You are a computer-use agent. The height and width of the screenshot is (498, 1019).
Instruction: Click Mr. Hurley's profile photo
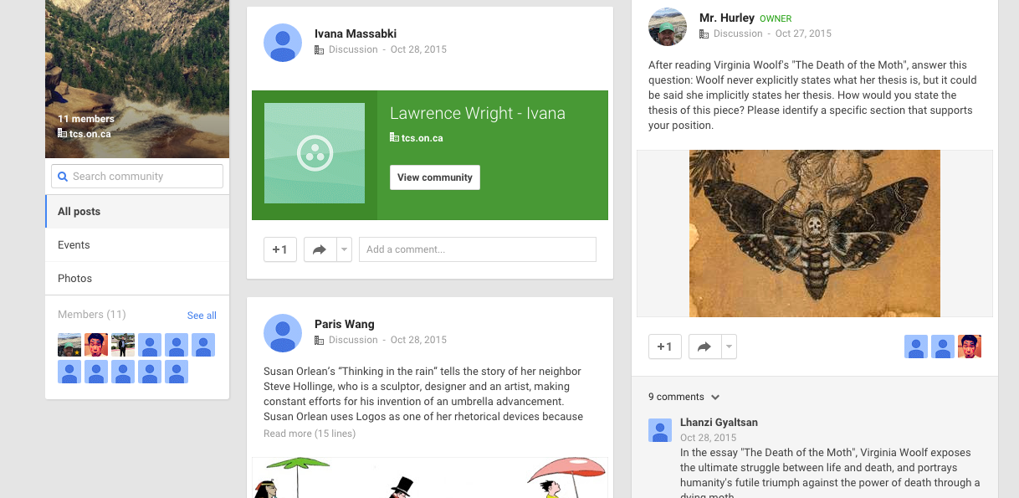[x=668, y=27]
